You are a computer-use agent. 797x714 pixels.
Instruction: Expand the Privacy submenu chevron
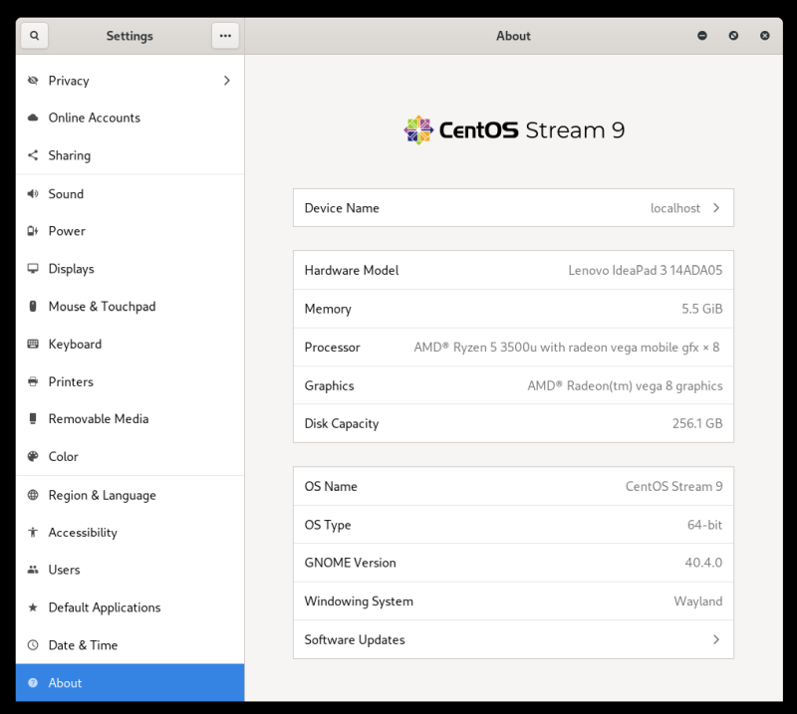[227, 81]
